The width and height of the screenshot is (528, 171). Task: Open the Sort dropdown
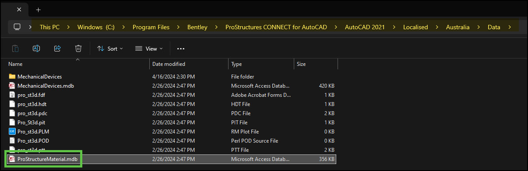click(110, 49)
